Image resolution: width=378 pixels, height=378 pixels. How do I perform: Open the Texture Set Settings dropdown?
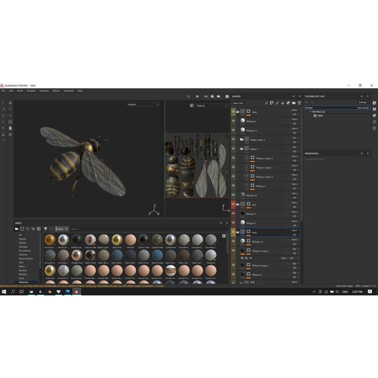pyautogui.click(x=363, y=102)
